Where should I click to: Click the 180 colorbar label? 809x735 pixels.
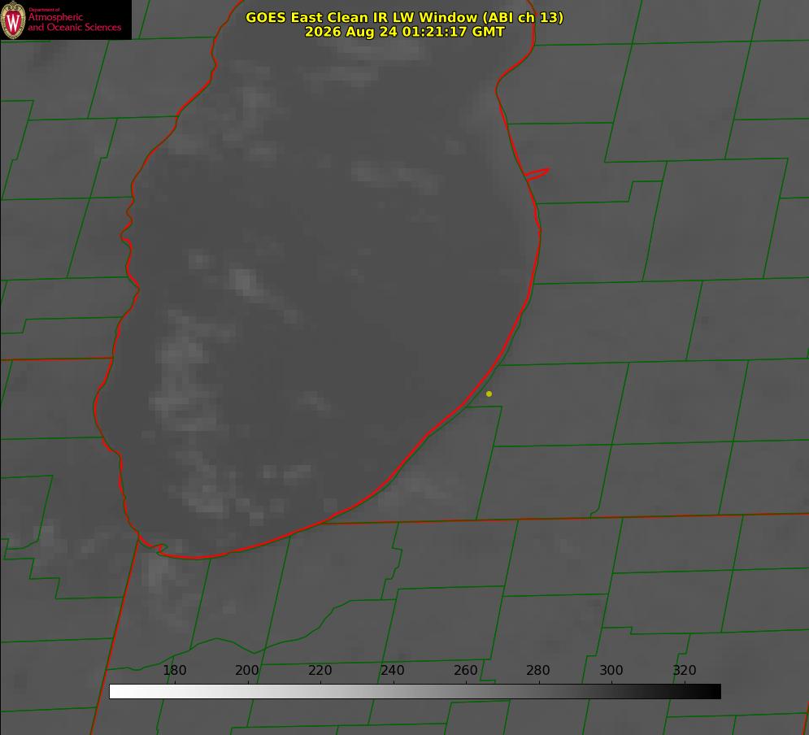pos(174,670)
